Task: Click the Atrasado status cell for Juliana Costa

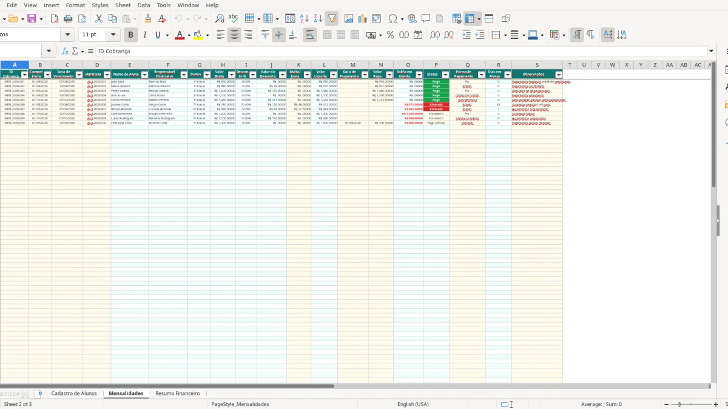Action: tap(436, 104)
